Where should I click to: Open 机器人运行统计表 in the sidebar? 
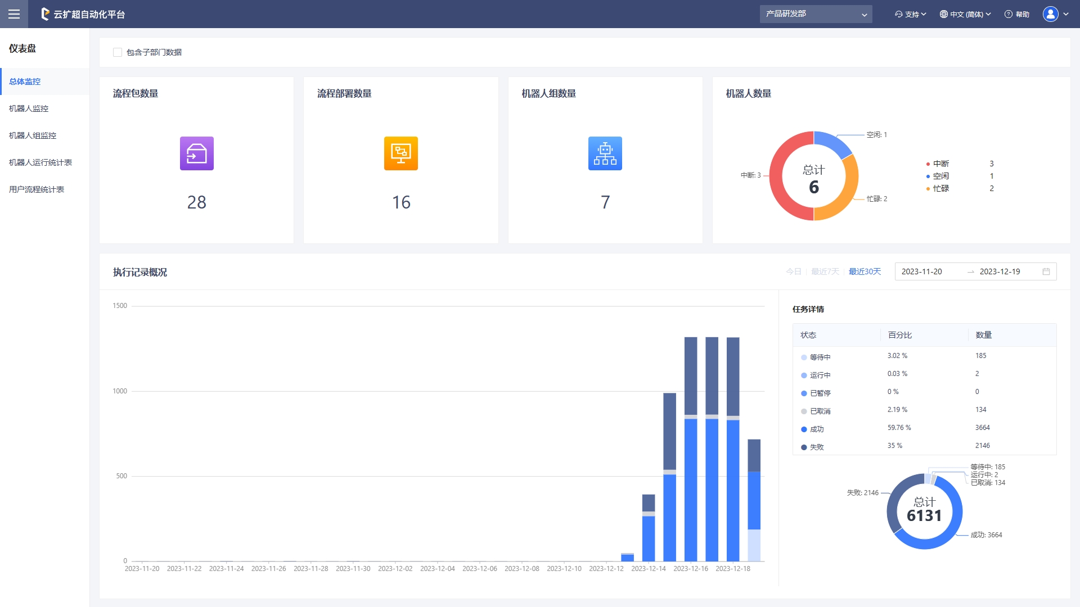coord(45,162)
